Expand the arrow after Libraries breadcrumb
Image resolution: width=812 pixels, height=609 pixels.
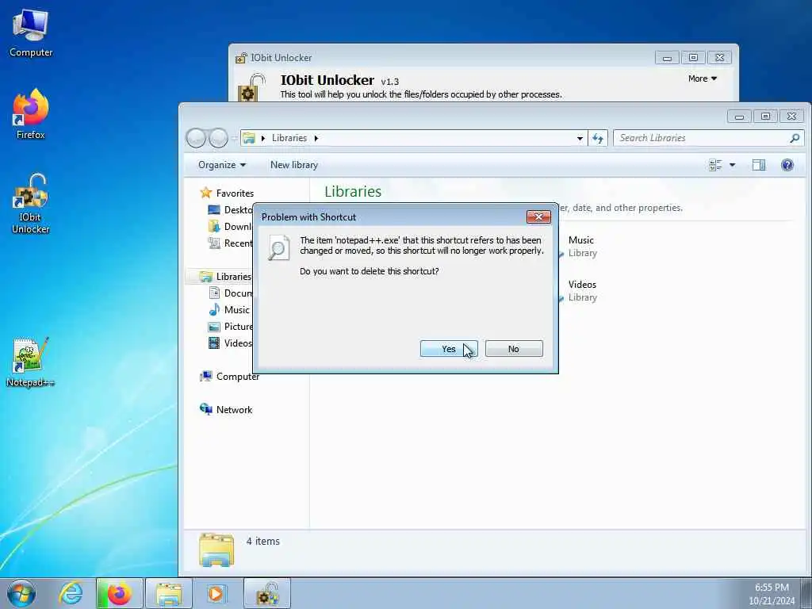pyautogui.click(x=316, y=138)
